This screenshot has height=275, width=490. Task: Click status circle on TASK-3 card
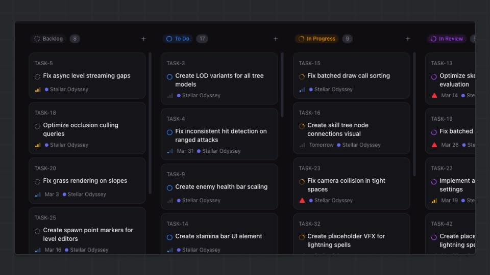(169, 76)
